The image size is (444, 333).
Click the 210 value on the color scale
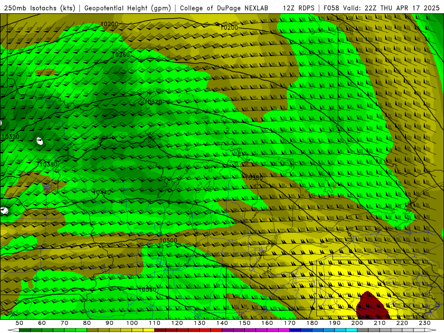tap(380, 323)
